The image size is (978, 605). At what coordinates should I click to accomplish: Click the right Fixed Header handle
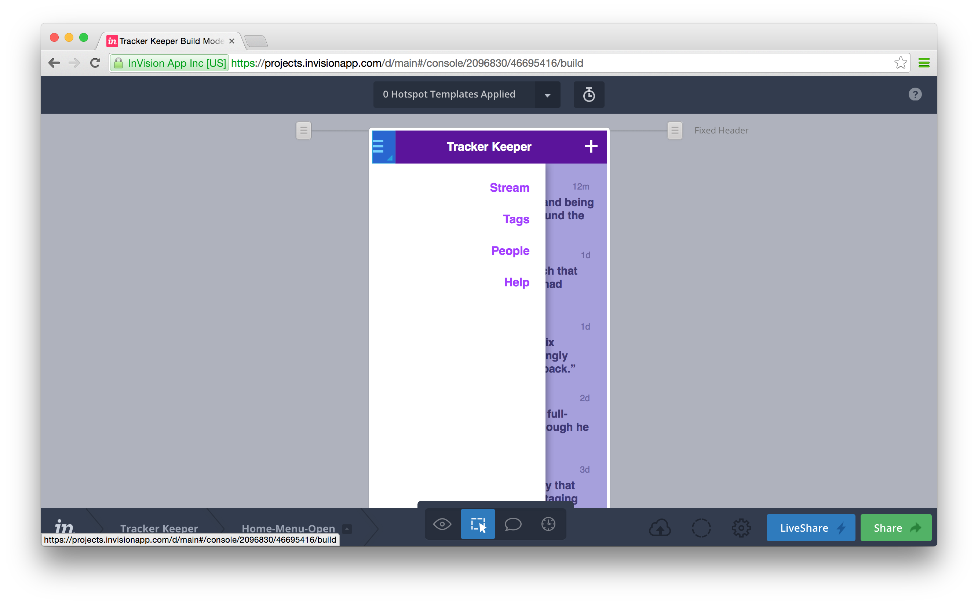point(675,131)
